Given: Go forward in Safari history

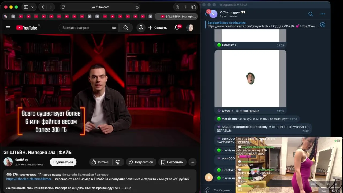Looking at the screenshot, I should click(x=50, y=7).
